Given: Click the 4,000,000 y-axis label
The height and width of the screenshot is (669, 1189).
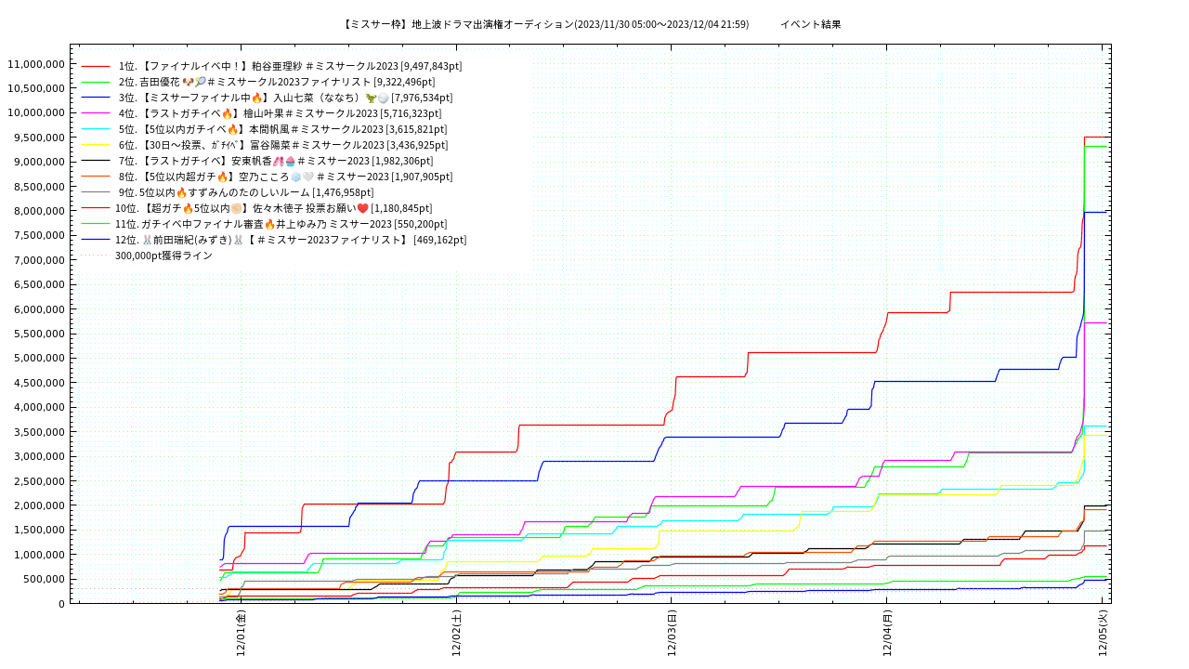Looking at the screenshot, I should pos(38,407).
